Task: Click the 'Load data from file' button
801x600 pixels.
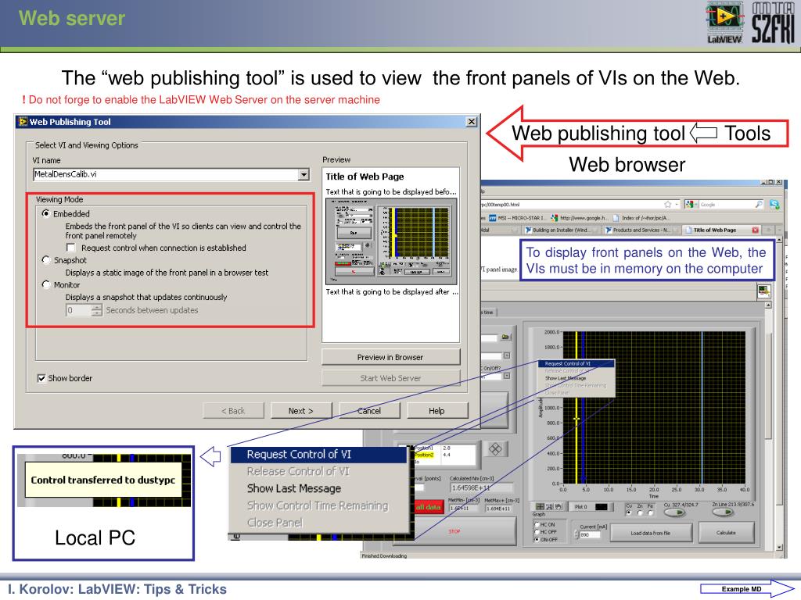Action: (651, 533)
